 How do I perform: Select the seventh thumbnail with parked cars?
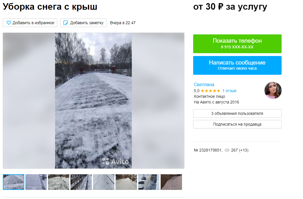click(x=149, y=182)
